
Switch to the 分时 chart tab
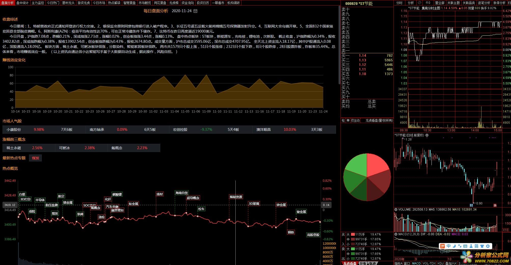coord(399,3)
